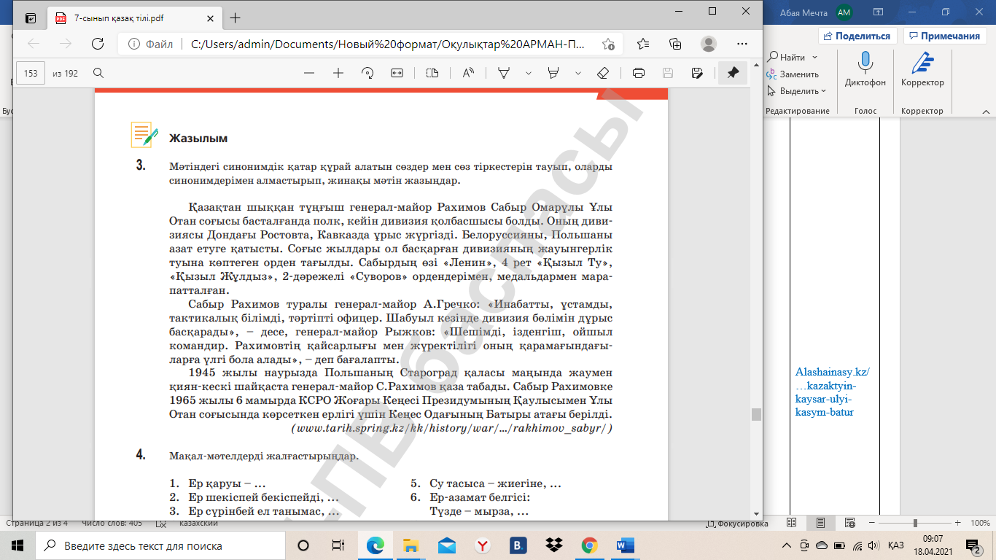Open Edge settings and more menu

pyautogui.click(x=742, y=44)
